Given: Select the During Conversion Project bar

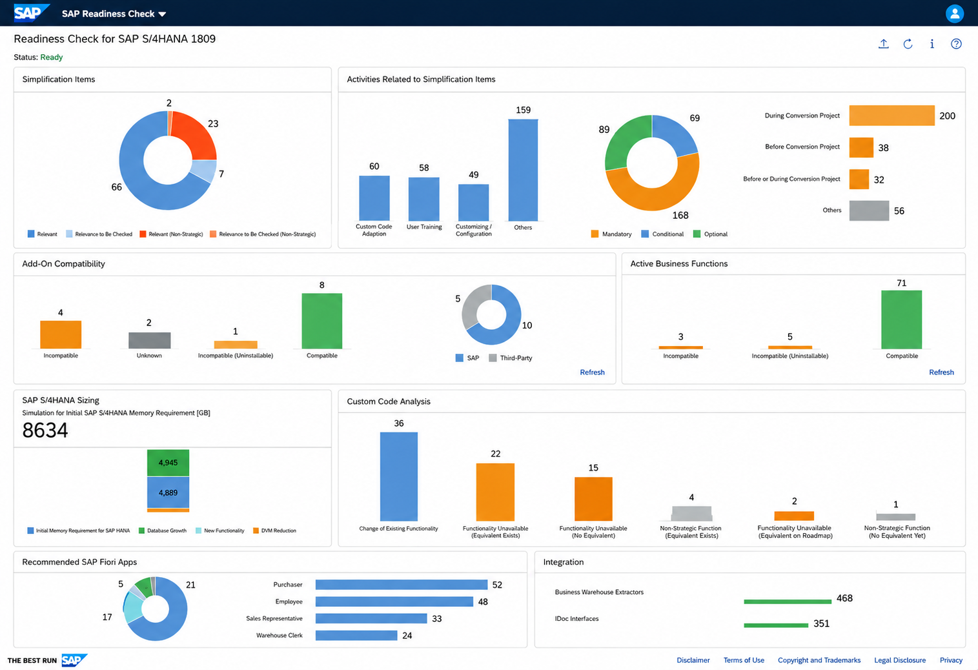Looking at the screenshot, I should (891, 116).
